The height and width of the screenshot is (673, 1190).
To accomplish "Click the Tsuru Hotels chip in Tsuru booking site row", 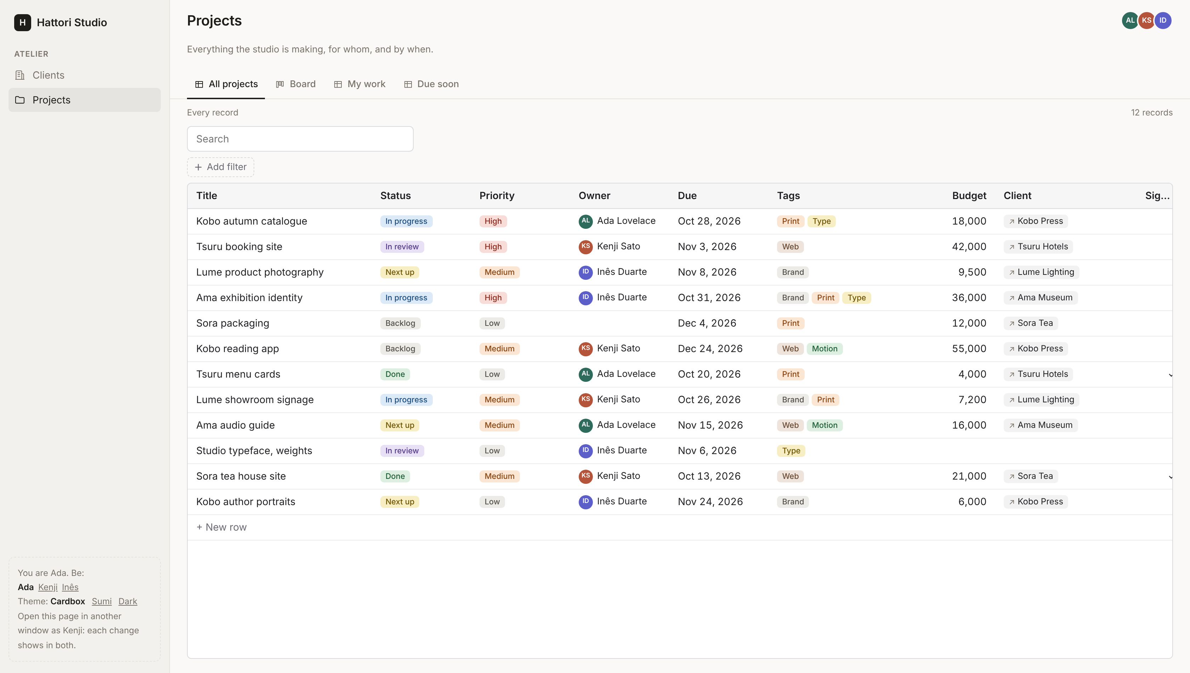I will [1038, 247].
